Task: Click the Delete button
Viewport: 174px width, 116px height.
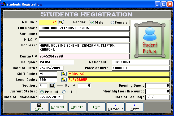Action: click(x=77, y=107)
